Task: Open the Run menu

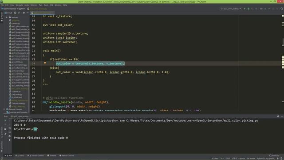Action: [x=40, y=5]
